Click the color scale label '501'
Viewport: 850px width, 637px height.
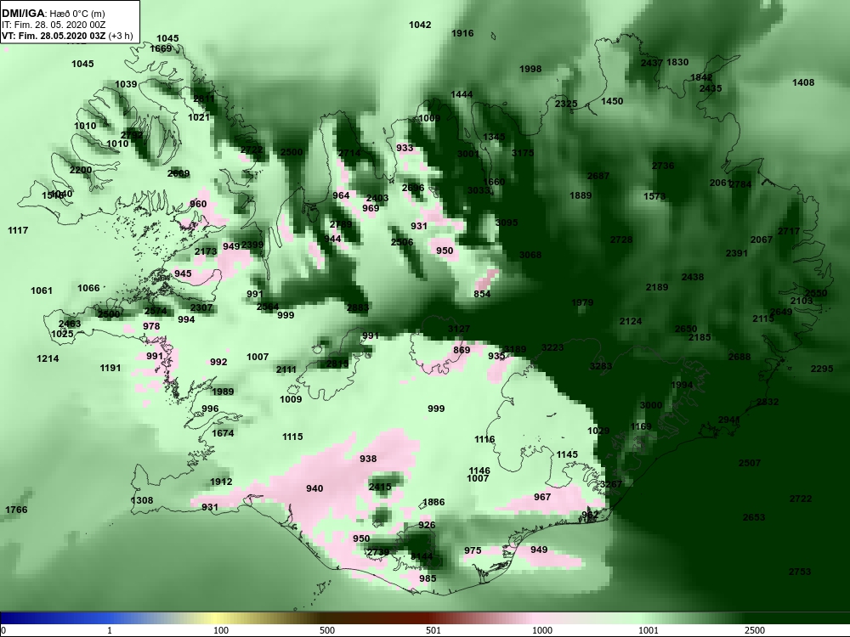coord(433,630)
